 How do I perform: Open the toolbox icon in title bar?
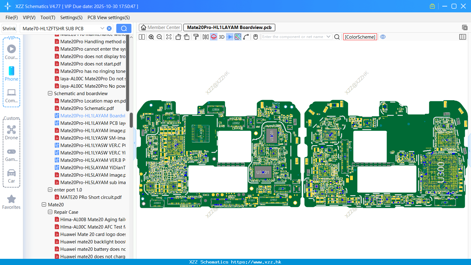point(432,6)
